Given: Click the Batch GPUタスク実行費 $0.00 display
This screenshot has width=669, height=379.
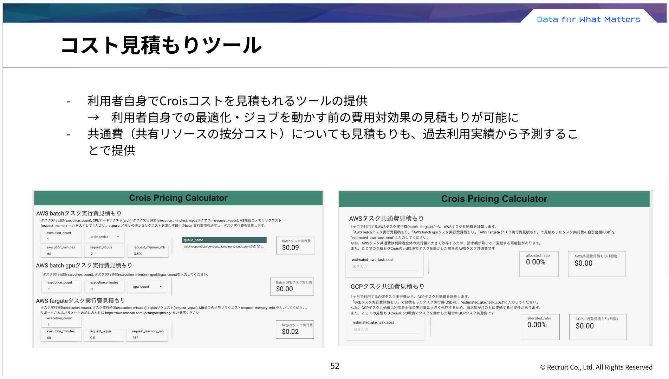Looking at the screenshot, I should coord(292,286).
